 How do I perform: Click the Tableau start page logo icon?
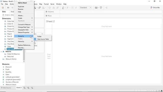(x=3, y=8)
